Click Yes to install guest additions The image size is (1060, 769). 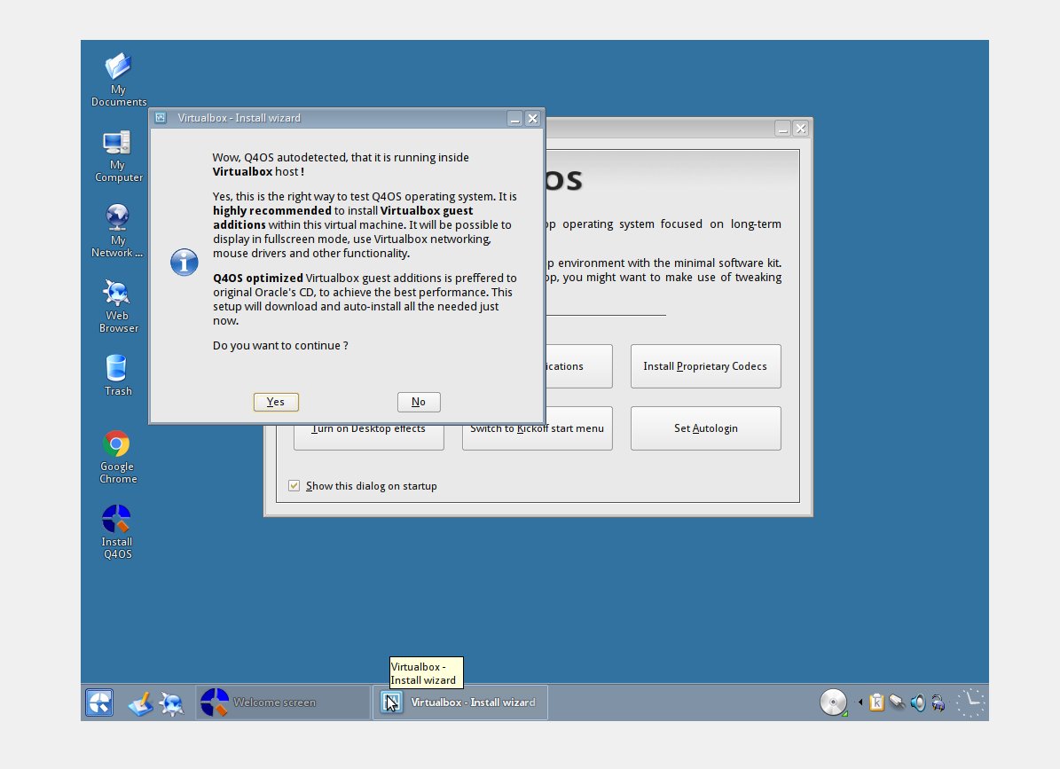coord(276,402)
